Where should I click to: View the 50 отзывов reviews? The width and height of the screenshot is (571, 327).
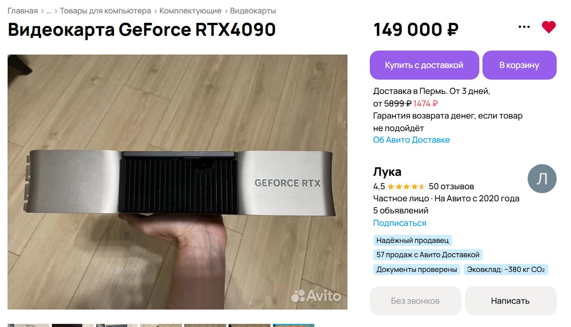point(451,187)
